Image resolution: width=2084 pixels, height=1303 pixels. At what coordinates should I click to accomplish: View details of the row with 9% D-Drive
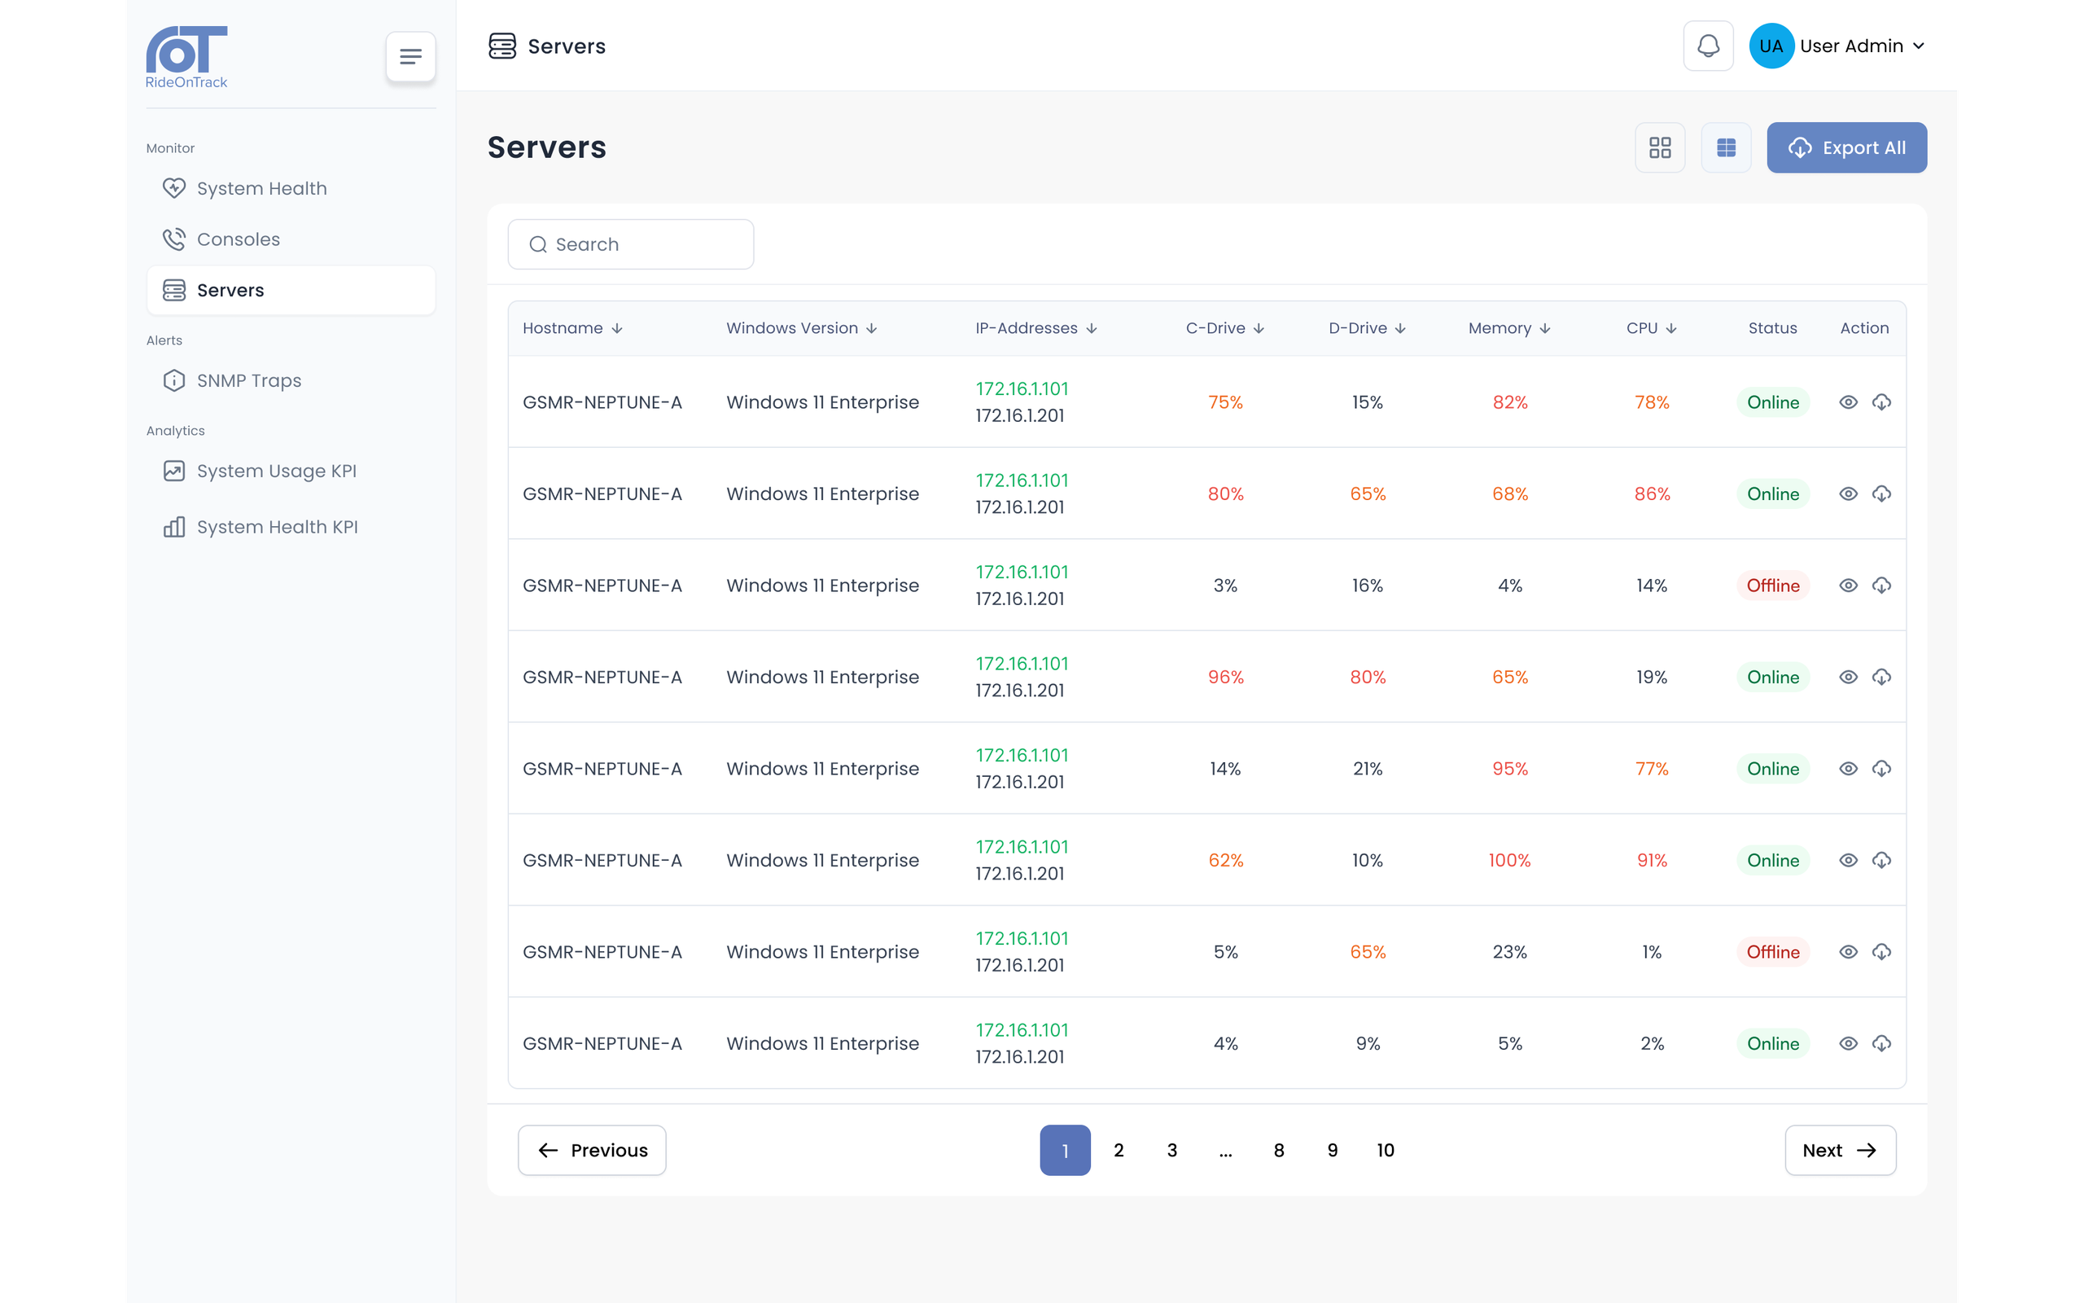pyautogui.click(x=1848, y=1043)
